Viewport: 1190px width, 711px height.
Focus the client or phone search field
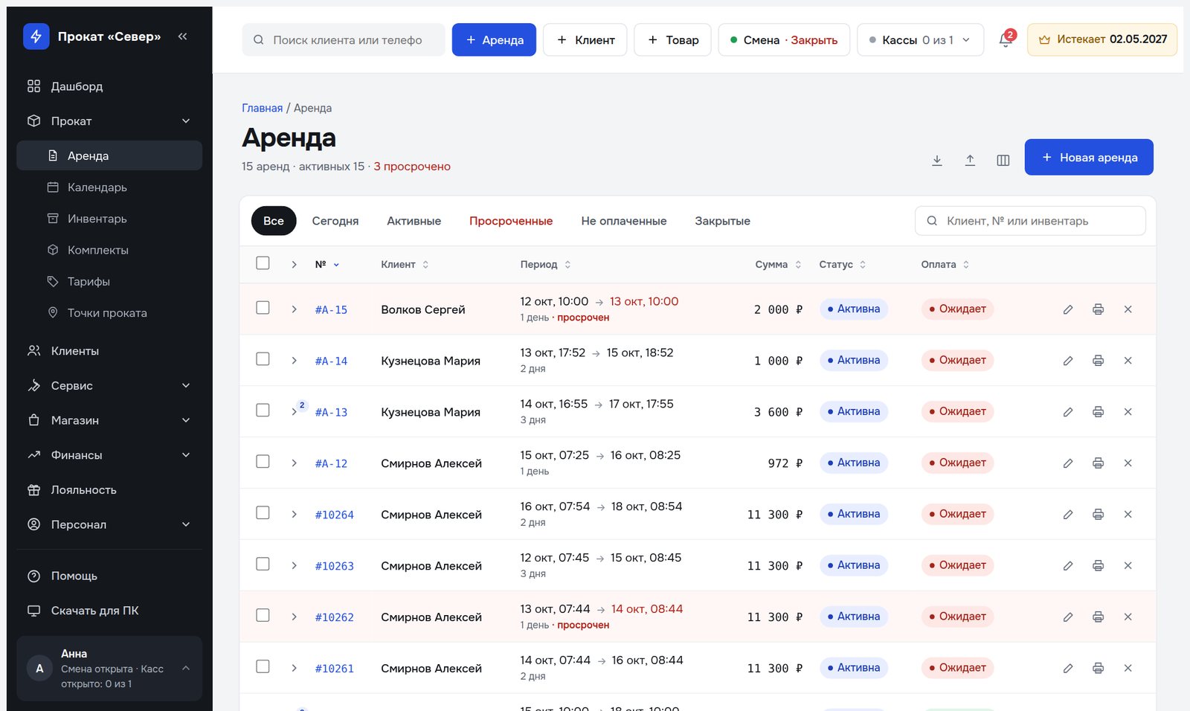(x=344, y=40)
